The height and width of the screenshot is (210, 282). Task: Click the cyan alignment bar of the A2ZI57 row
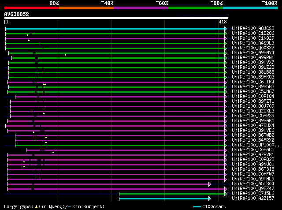coord(164,199)
